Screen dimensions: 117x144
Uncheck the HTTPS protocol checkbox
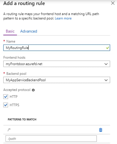click(x=6, y=105)
